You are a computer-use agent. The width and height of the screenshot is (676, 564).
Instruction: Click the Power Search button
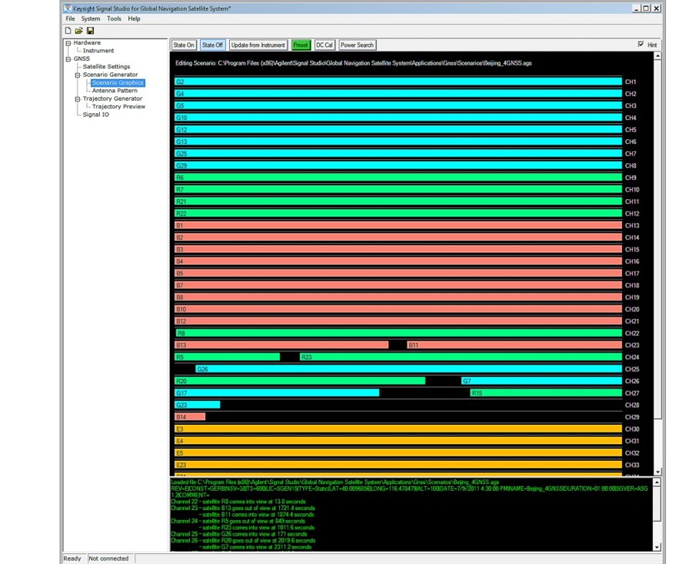click(357, 45)
